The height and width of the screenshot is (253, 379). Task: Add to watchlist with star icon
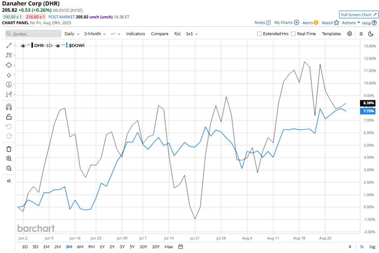click(336, 23)
